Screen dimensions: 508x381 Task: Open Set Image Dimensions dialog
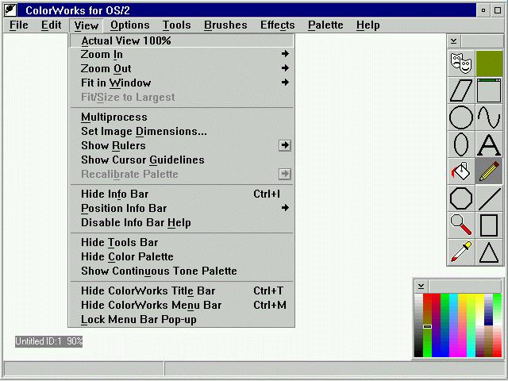pyautogui.click(x=182, y=131)
